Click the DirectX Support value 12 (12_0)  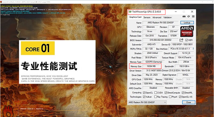coord(186,53)
